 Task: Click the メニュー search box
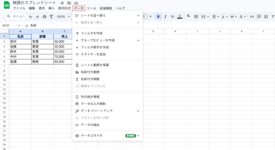coord(16,16)
